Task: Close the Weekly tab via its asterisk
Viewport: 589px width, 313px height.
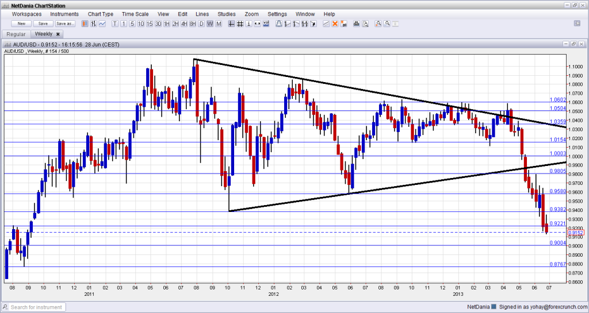Action: [x=58, y=34]
